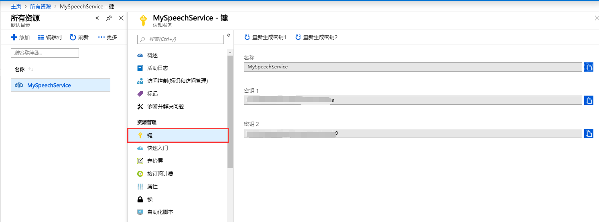Go to 所有资源 breadcrumb

41,6
